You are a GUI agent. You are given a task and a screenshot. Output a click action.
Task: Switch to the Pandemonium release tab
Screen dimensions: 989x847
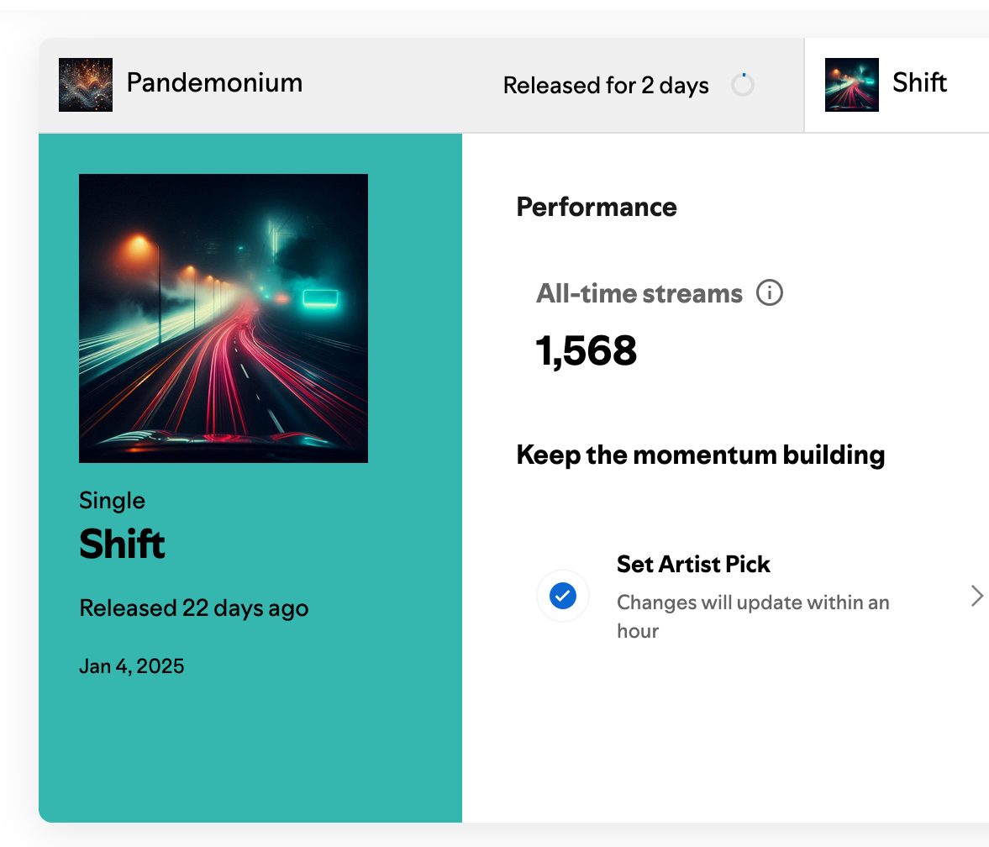[214, 83]
